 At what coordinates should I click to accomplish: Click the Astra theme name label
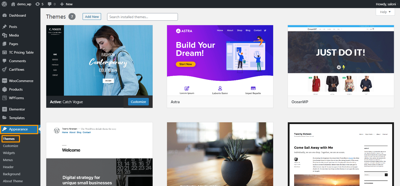175,102
